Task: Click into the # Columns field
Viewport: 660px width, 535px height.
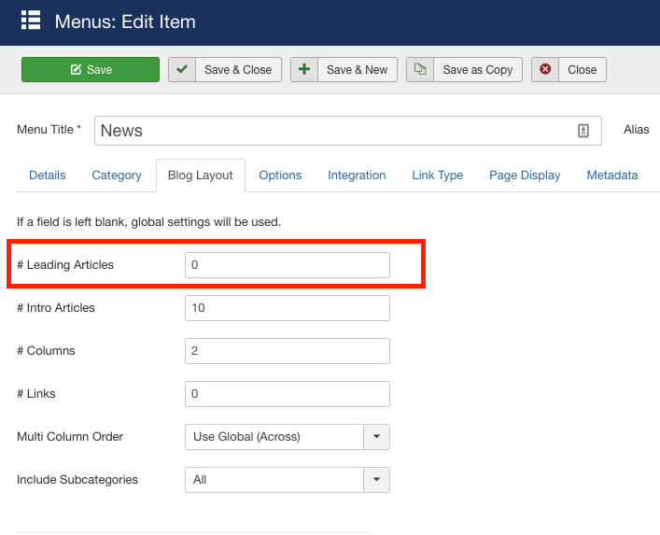Action: [288, 351]
